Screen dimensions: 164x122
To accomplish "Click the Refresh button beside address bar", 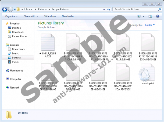I will pos(109,9).
